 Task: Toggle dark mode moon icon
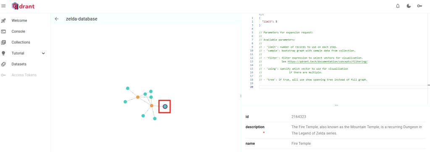[x=409, y=6]
